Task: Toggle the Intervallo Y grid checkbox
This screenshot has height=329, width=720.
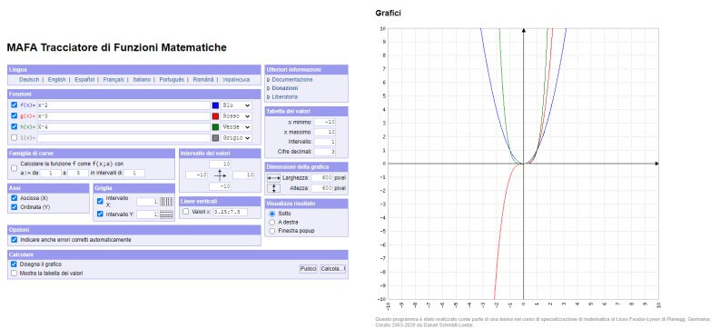Action: 100,214
